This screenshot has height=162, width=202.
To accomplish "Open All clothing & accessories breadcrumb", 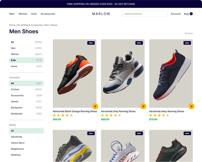I will click(x=30, y=25).
